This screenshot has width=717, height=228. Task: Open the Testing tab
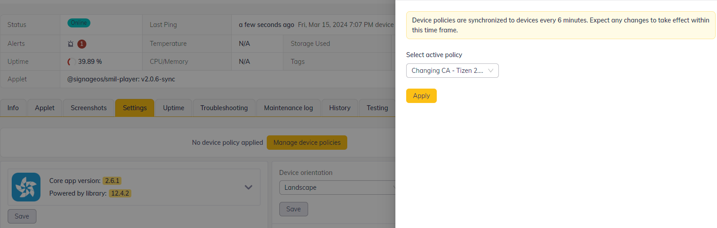pyautogui.click(x=377, y=108)
